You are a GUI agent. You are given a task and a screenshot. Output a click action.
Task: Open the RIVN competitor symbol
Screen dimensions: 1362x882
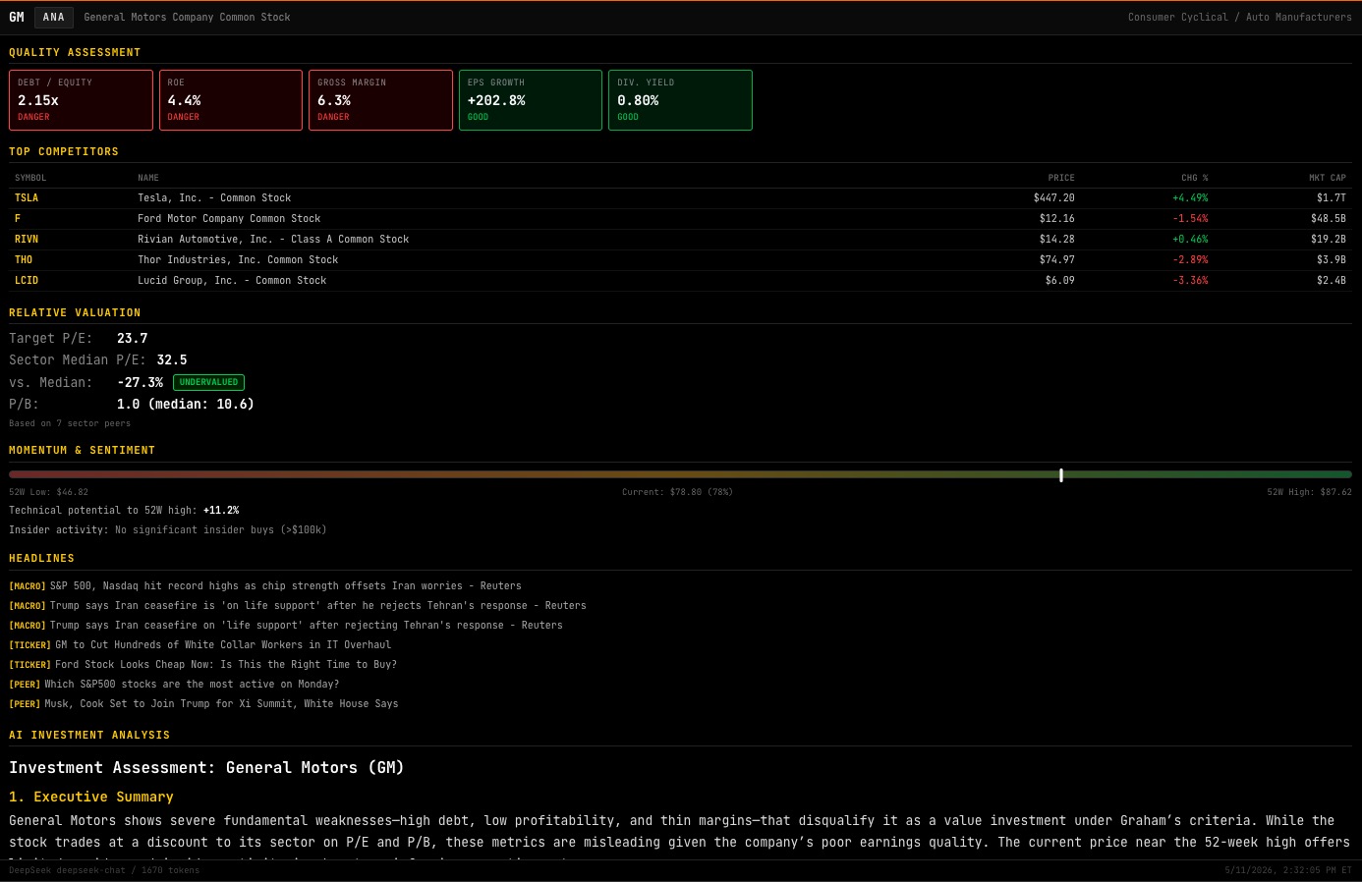pos(27,240)
